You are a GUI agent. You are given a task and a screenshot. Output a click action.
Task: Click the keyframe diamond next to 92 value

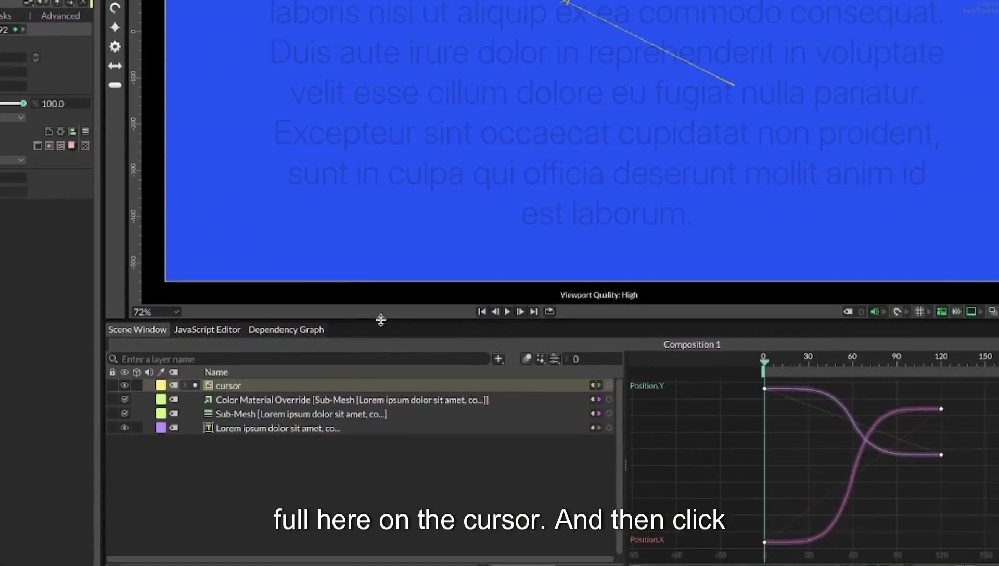coord(16,30)
